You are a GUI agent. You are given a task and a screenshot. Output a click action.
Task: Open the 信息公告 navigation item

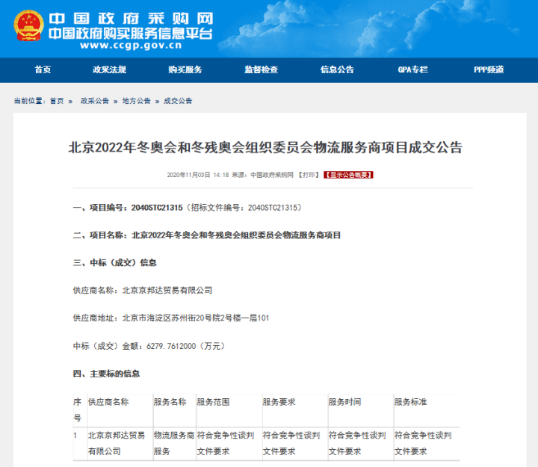pos(337,69)
